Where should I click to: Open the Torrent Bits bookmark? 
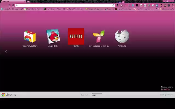(x=94, y=9)
